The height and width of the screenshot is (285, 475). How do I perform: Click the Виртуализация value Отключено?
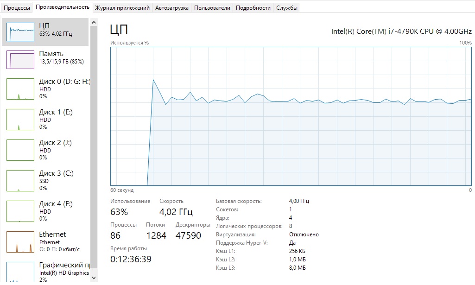[304, 234]
